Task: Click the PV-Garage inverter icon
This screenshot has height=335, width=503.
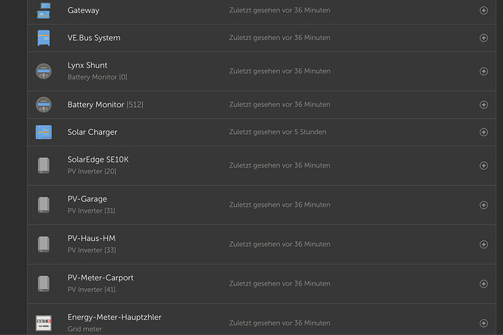Action: [x=44, y=205]
